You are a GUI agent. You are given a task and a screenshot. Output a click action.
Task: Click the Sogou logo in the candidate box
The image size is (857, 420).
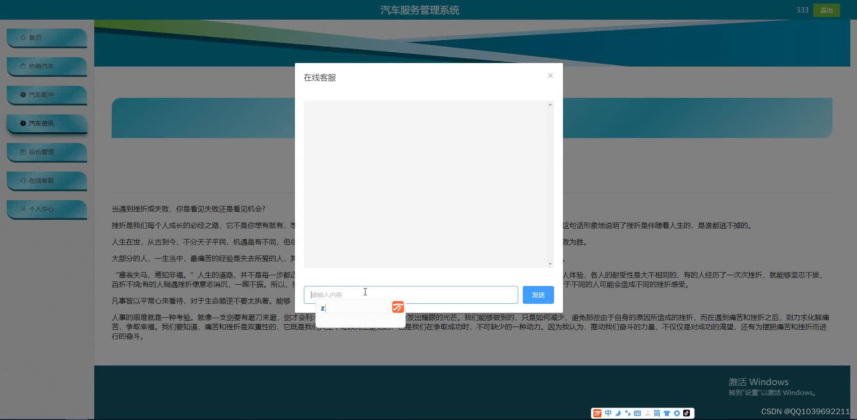click(398, 307)
